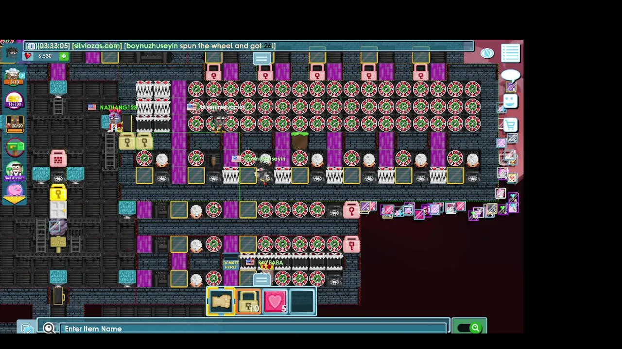The width and height of the screenshot is (622, 349).
Task: Click the Enter Item Name search field
Action: click(253, 329)
